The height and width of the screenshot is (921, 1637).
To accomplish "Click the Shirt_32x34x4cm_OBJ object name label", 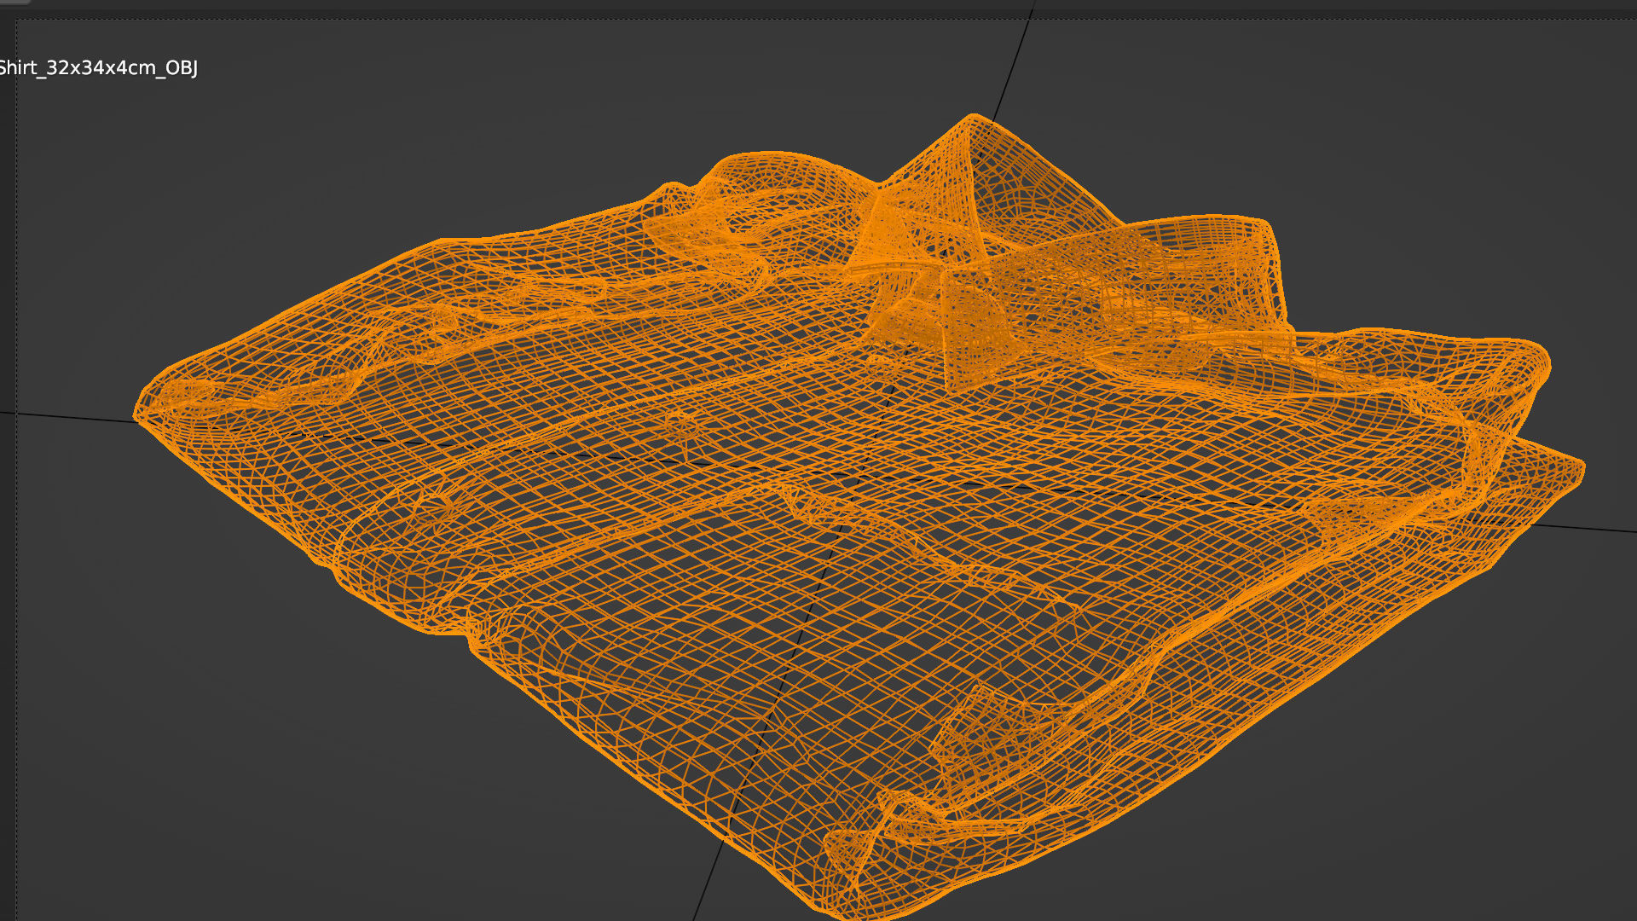I will point(98,68).
